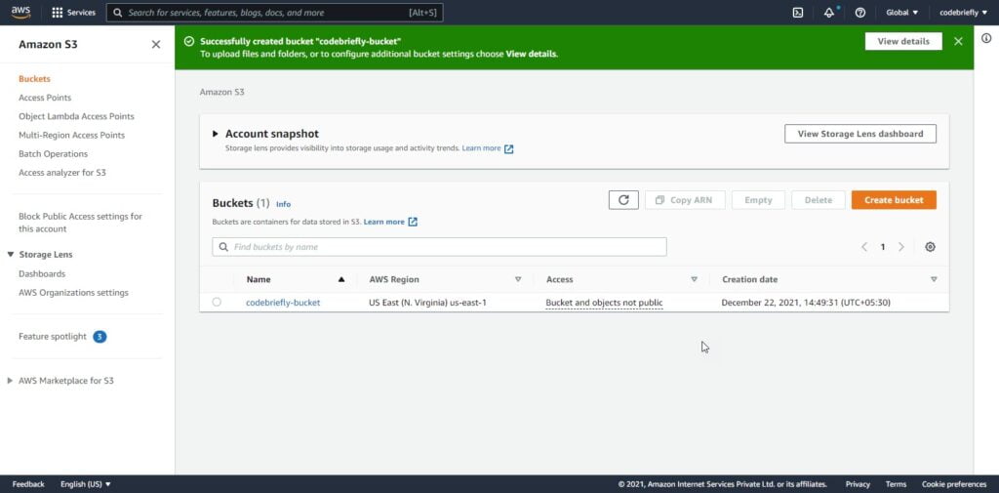Click the Amazon S3 breadcrumb
Screen dimensions: 999x493
click(x=221, y=92)
